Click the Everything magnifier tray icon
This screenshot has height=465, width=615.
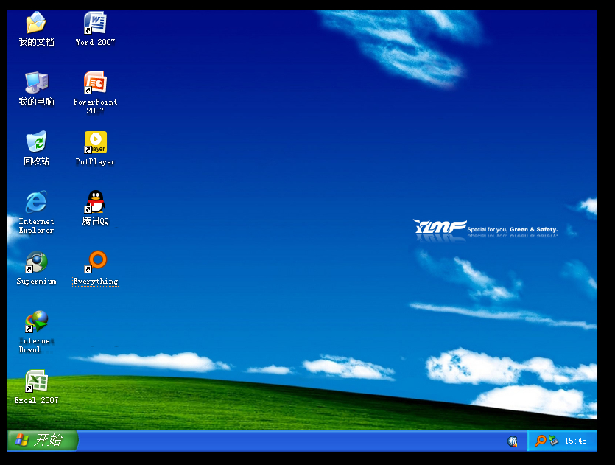coord(540,441)
